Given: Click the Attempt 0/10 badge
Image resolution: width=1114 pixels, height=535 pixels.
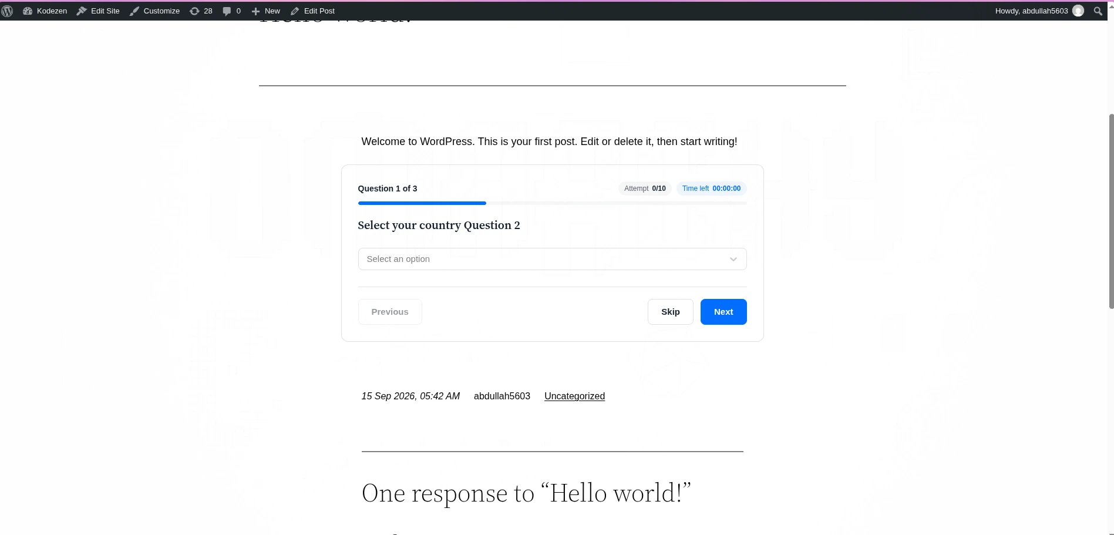Looking at the screenshot, I should click(x=645, y=189).
